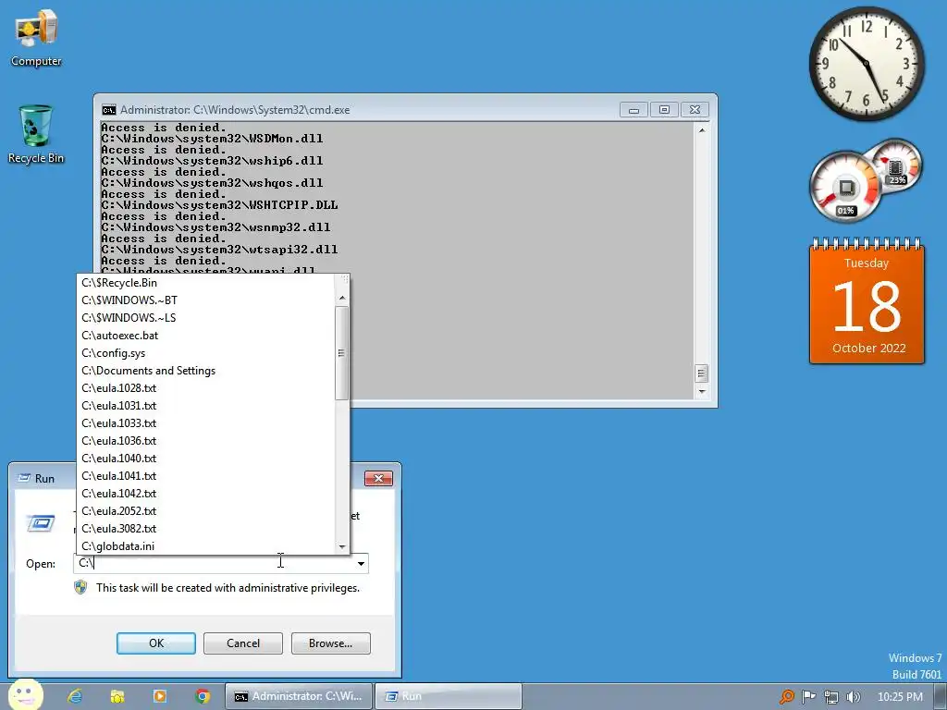Pick C:\Documents and Settings entry

(205, 371)
